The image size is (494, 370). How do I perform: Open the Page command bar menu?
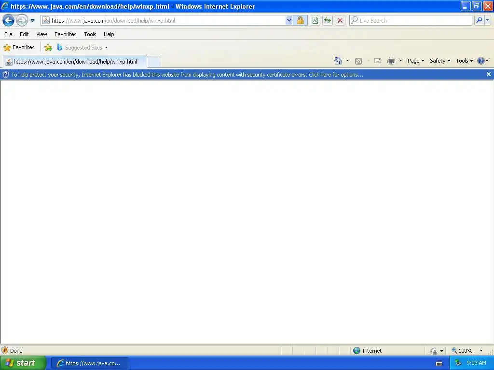click(415, 61)
